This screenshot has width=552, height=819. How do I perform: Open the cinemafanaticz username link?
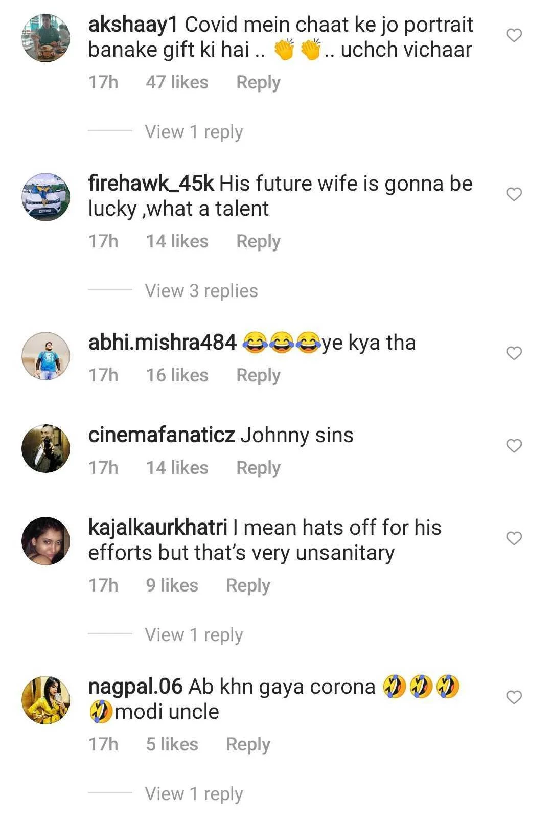point(162,436)
